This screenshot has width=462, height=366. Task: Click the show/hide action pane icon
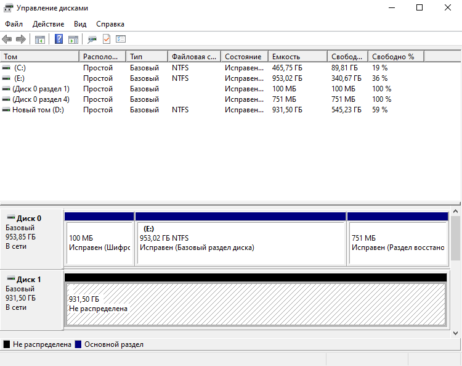(73, 40)
